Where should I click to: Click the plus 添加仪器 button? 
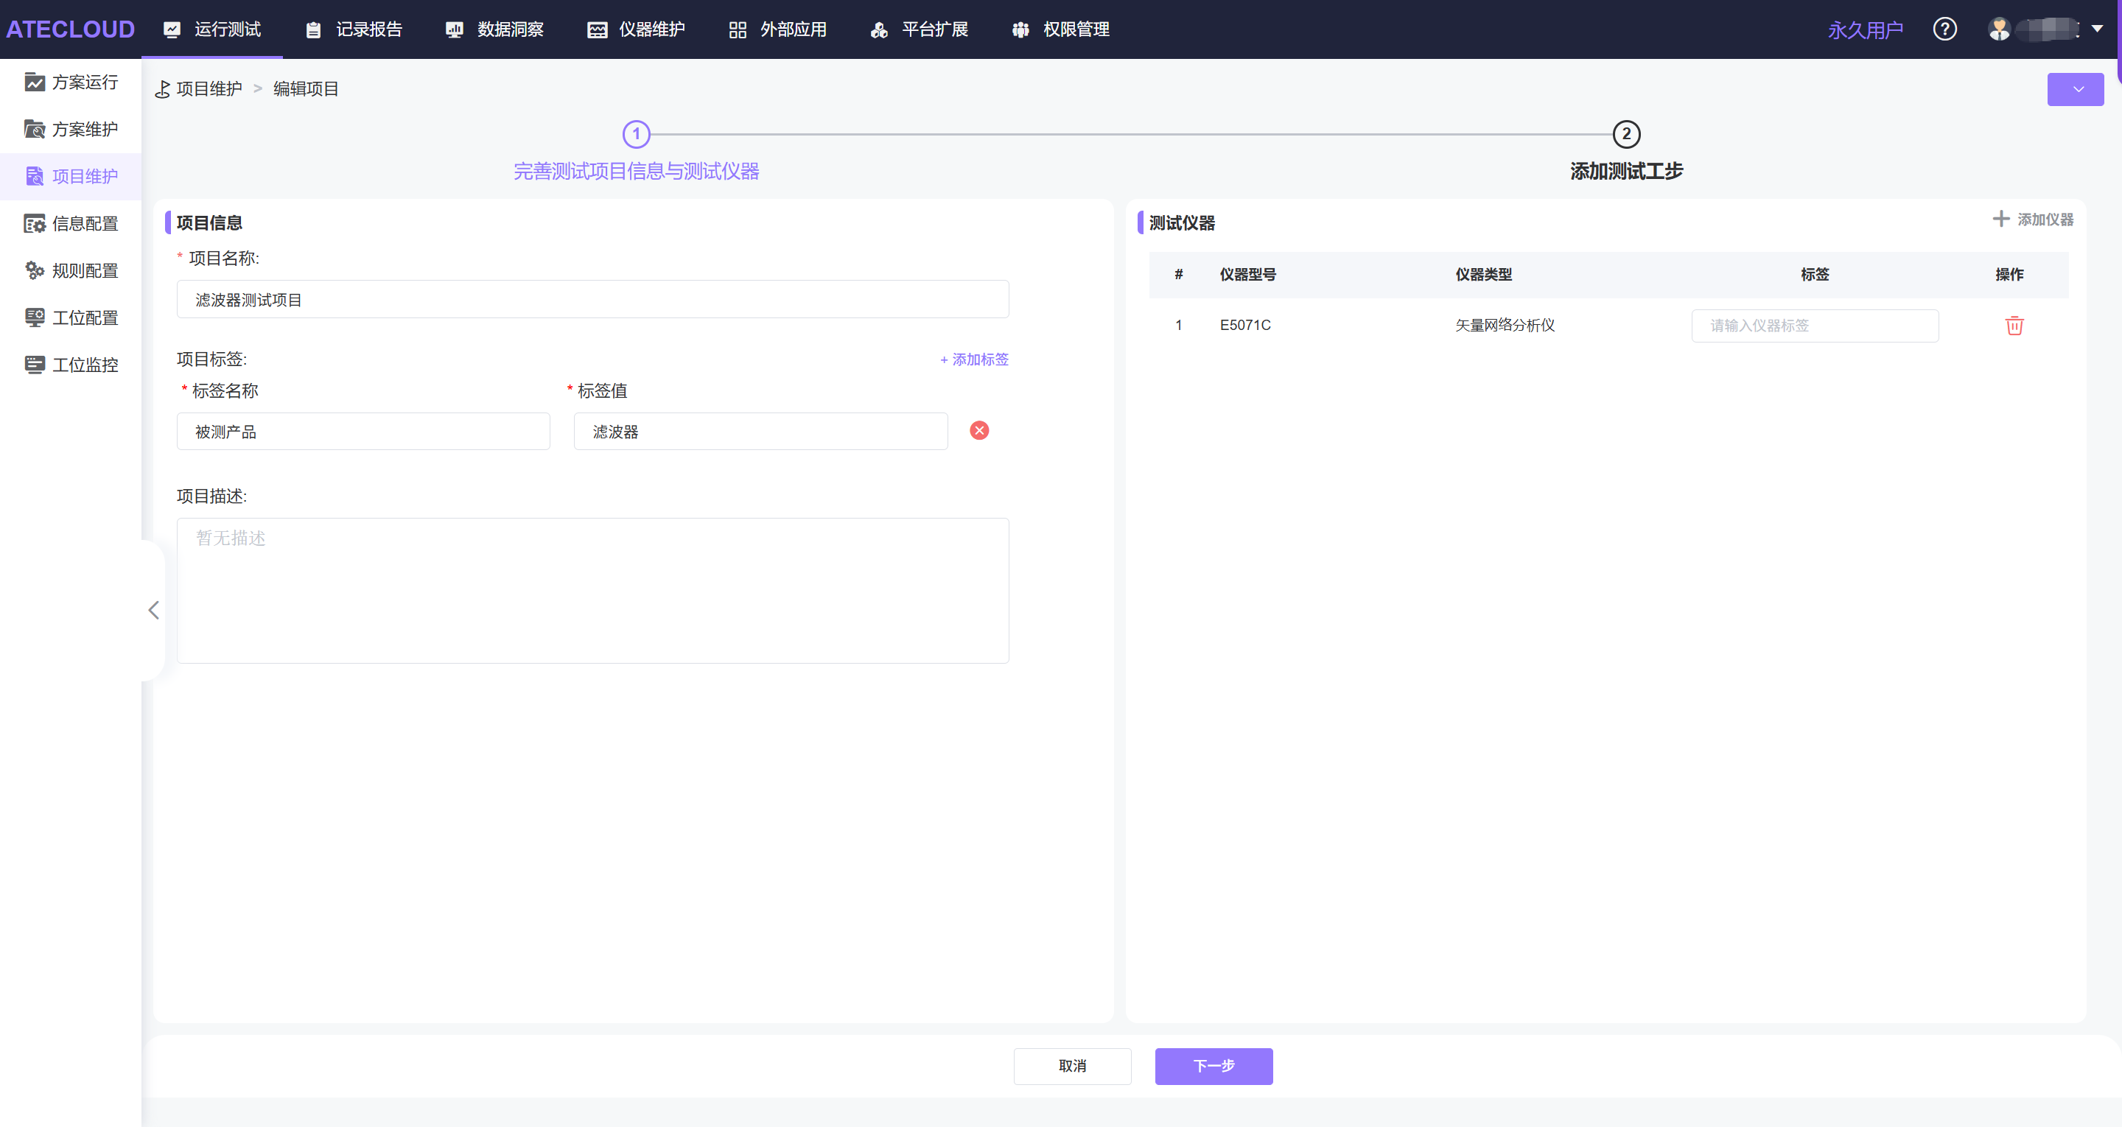click(x=2032, y=220)
